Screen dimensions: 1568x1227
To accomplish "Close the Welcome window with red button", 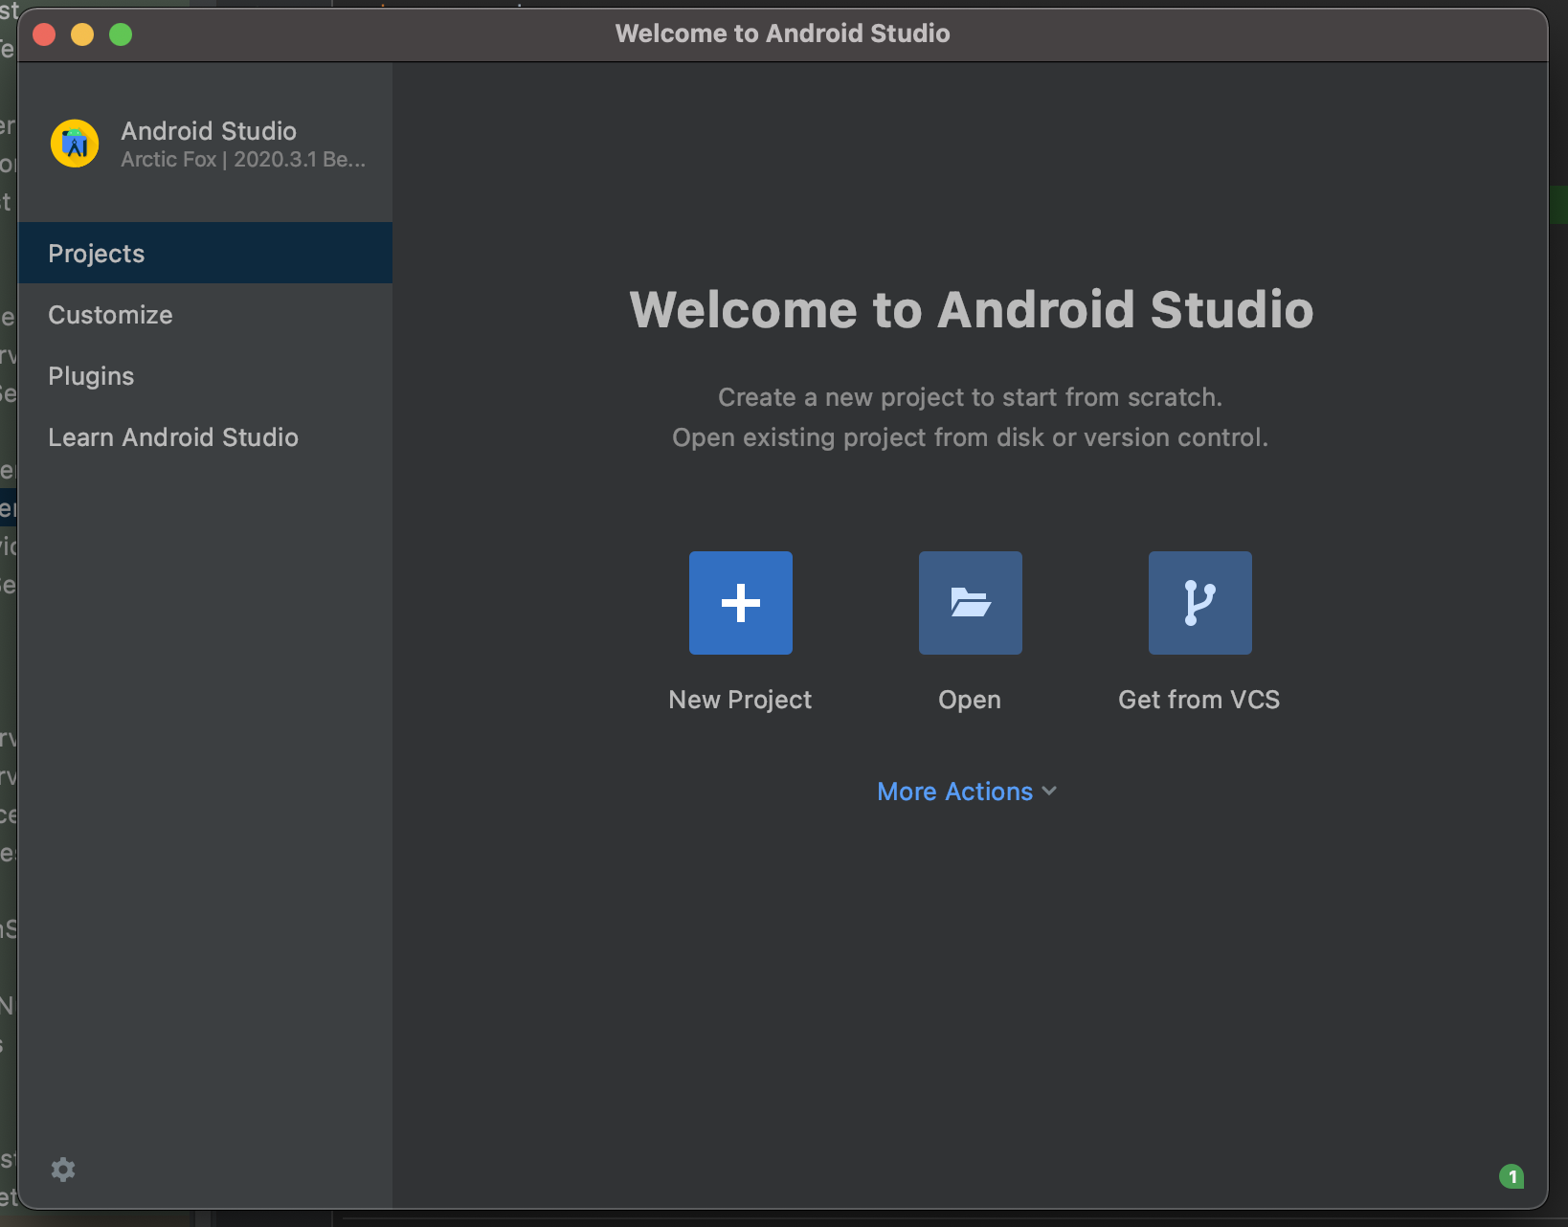I will tap(44, 34).
